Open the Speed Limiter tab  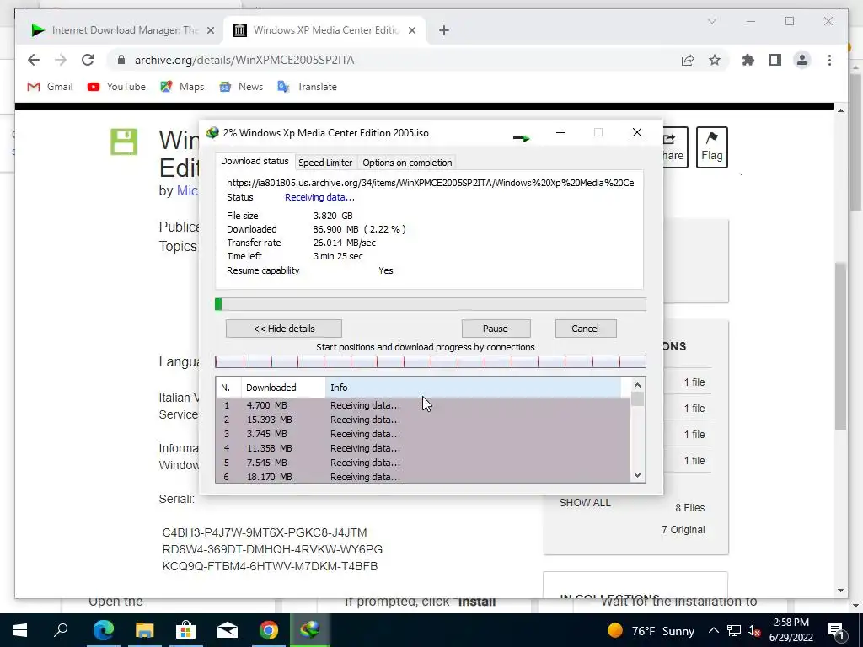point(325,163)
